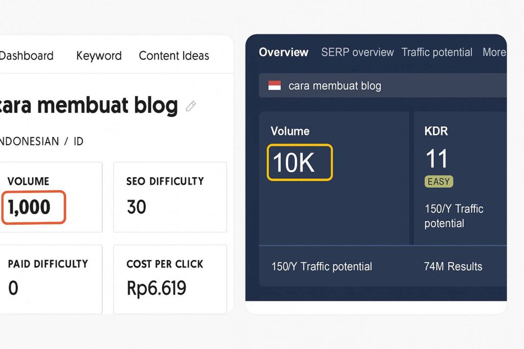Expand the More menu in dark panel
Screen dimensions: 524x349
pyautogui.click(x=494, y=52)
